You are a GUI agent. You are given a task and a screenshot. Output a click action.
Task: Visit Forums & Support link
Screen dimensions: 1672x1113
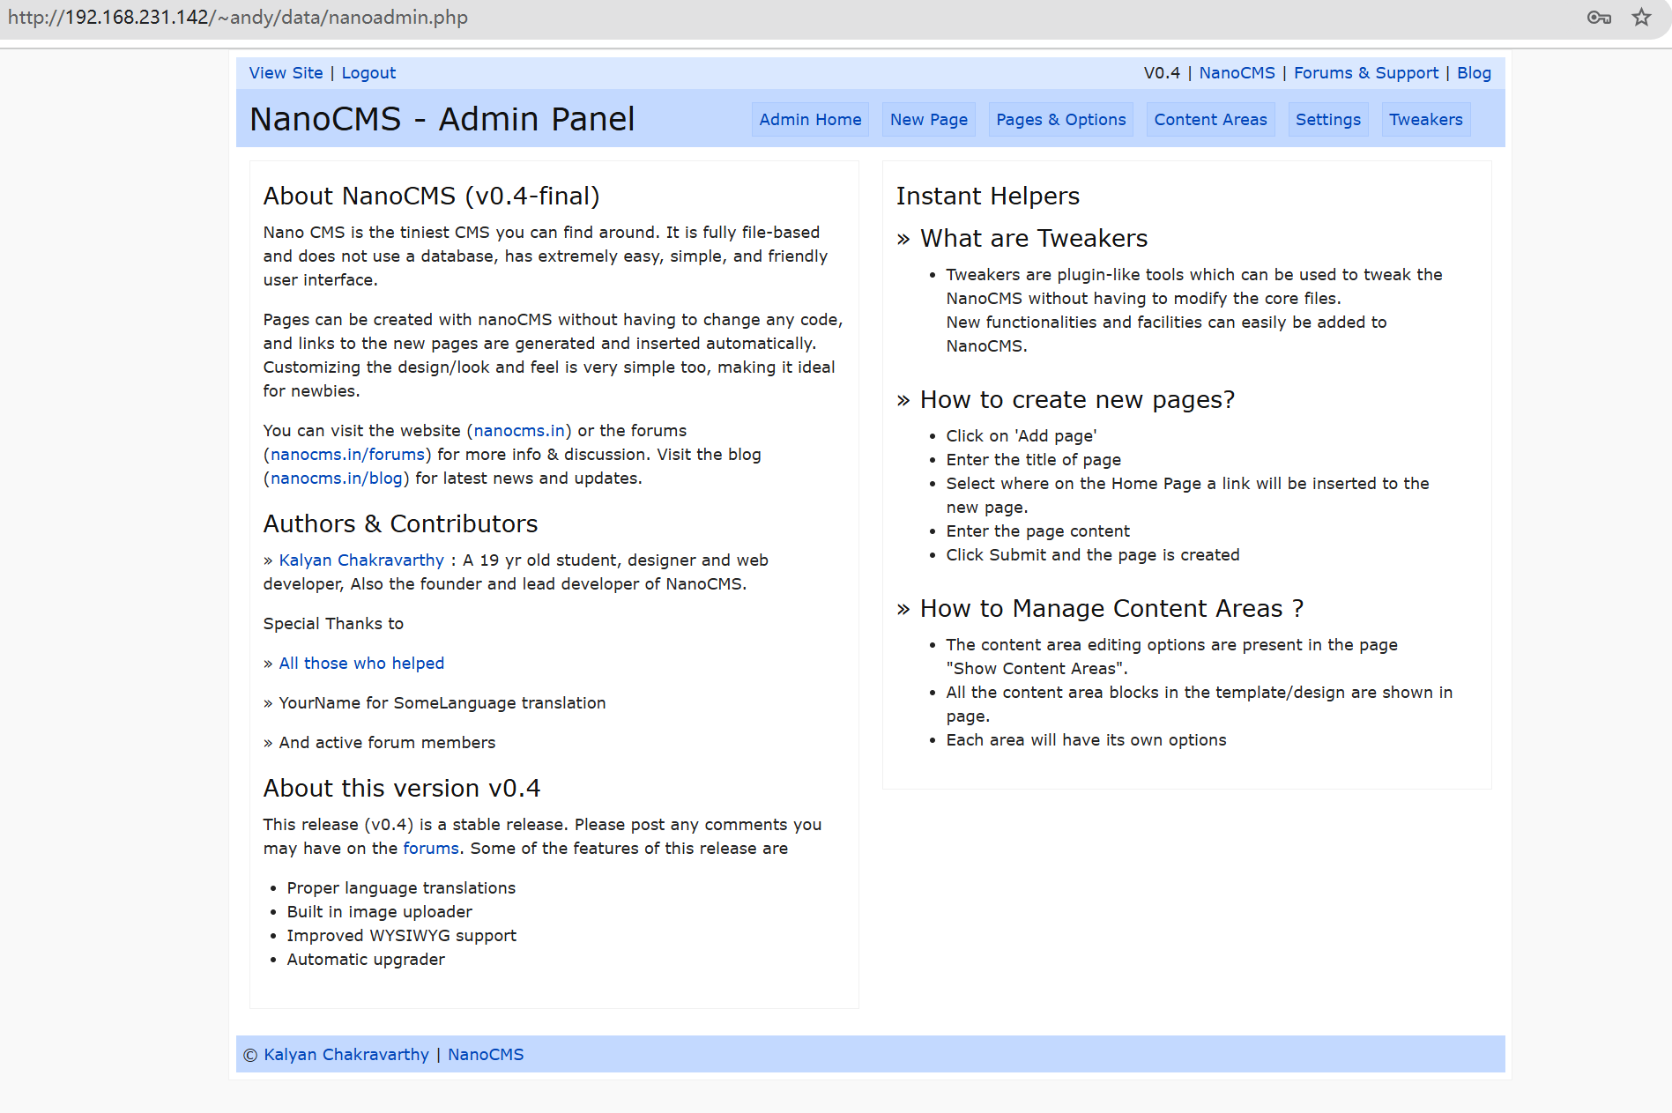[x=1366, y=73]
